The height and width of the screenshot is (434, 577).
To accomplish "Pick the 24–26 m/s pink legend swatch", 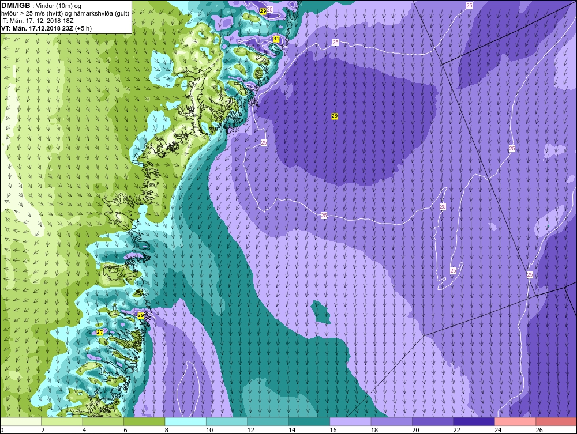I will point(515,421).
